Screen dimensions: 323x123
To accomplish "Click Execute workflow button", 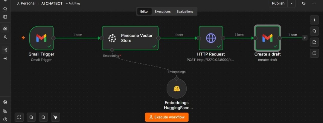I will pos(167,117).
